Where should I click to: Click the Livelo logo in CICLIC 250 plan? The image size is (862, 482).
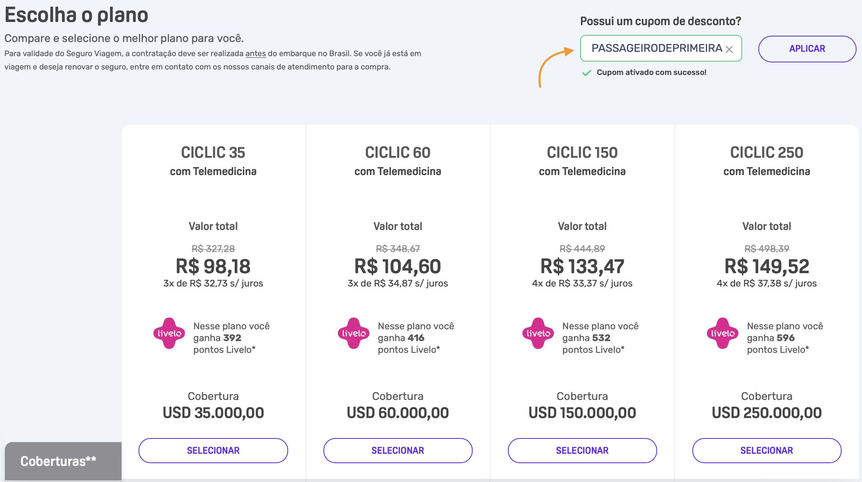pyautogui.click(x=723, y=333)
